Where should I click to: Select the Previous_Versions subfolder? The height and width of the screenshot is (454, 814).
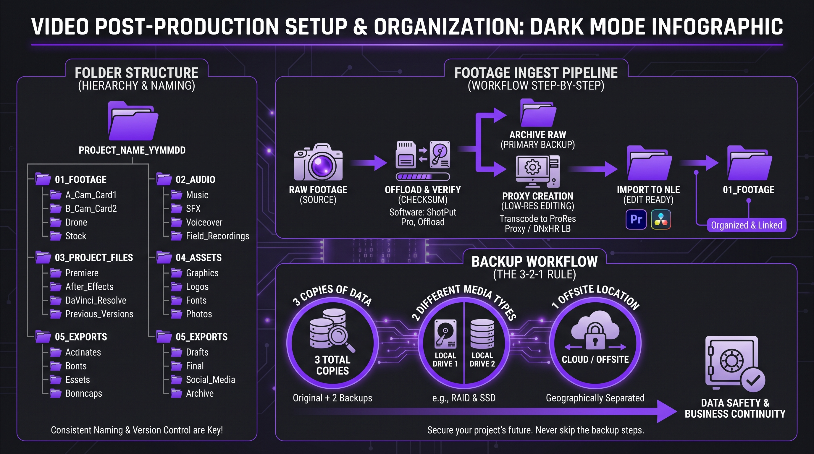pyautogui.click(x=92, y=314)
